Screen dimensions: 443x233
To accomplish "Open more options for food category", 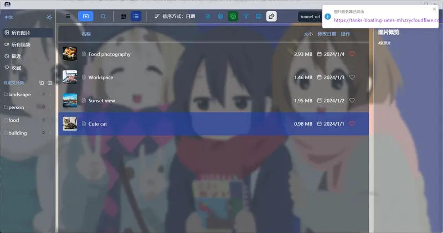I will [x=50, y=120].
